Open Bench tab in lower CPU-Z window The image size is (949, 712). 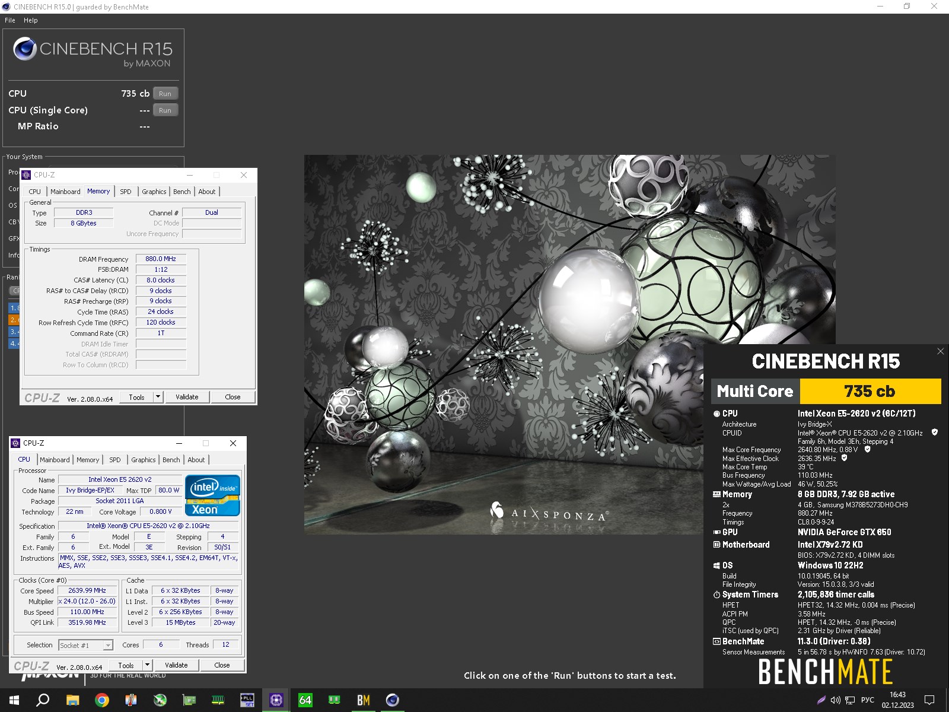[x=171, y=460]
